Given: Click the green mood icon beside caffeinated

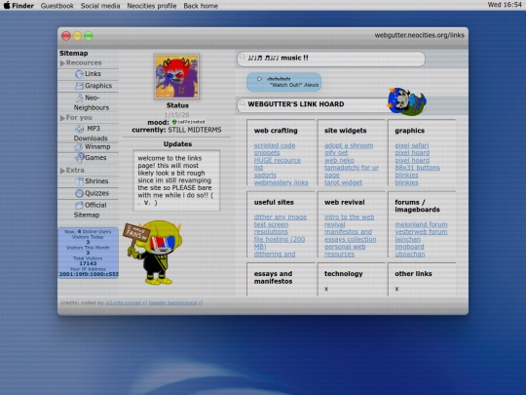Looking at the screenshot, I should 174,122.
